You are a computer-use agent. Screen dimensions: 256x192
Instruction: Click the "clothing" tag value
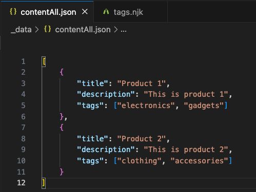click(139, 161)
